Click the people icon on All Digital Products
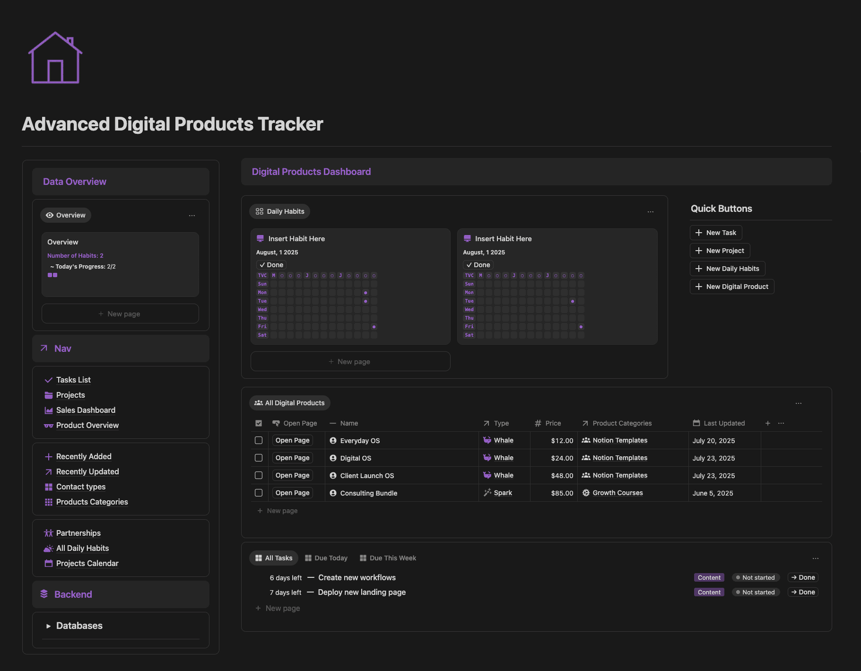This screenshot has width=861, height=671. click(259, 402)
